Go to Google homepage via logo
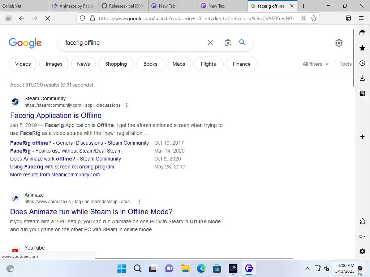The height and width of the screenshot is (277, 370). [25, 43]
